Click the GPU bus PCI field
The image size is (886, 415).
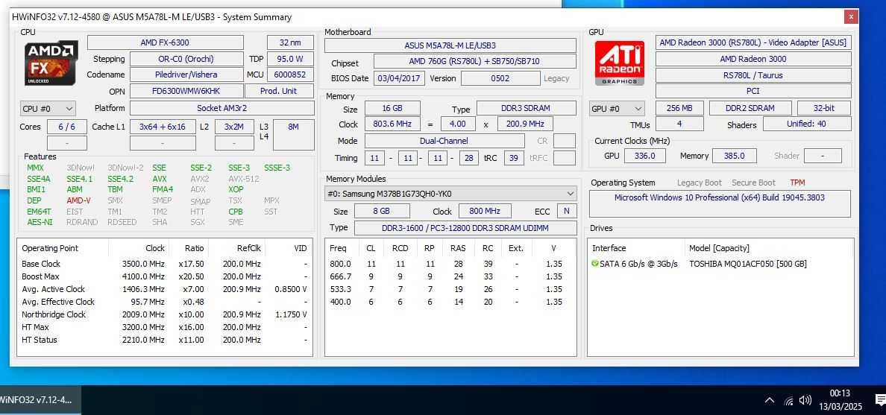753,91
